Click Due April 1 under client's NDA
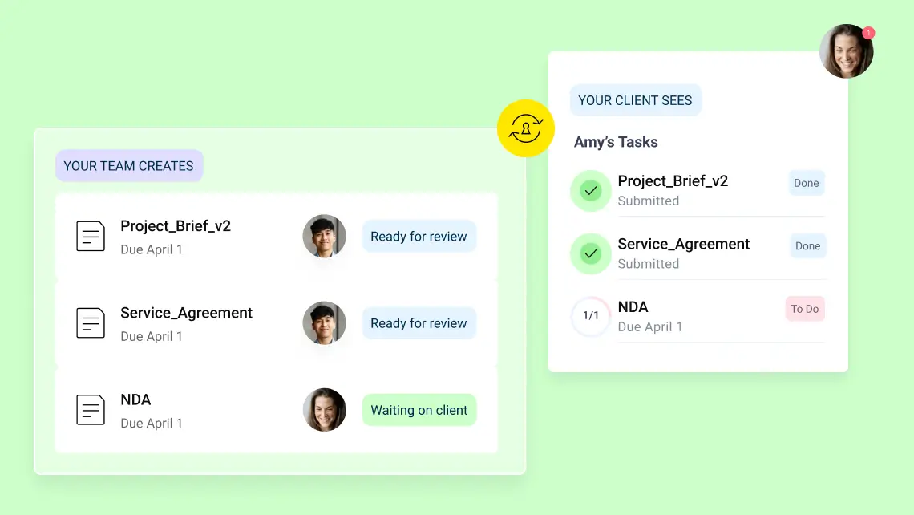914x515 pixels. coord(650,326)
